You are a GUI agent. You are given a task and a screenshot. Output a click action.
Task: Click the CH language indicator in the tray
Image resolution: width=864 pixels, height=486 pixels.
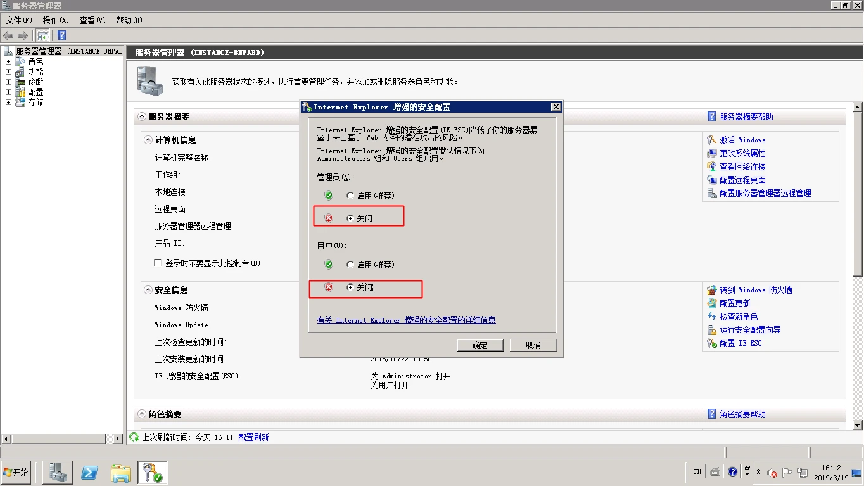[696, 471]
